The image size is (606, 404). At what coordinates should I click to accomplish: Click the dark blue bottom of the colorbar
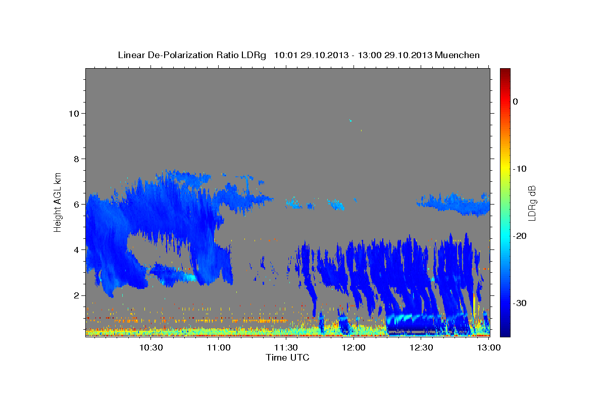(505, 332)
